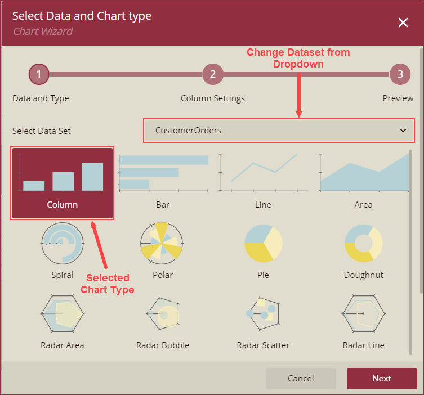Select the Area chart type

pos(363,183)
